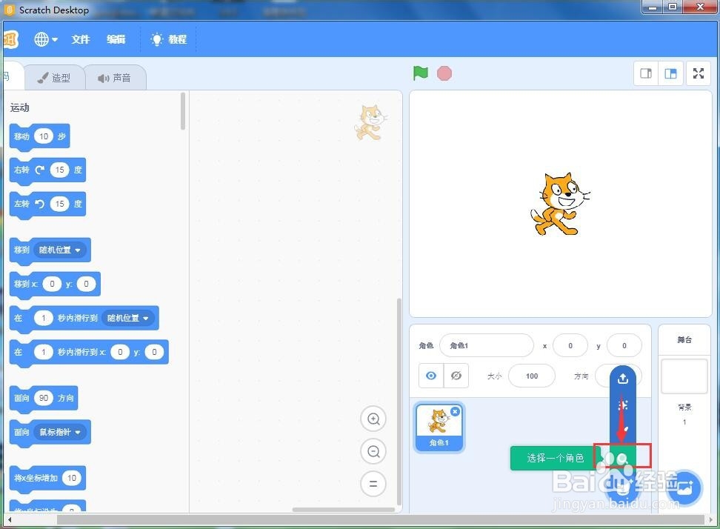Choose a sprite with magnifier icon
Viewport: 720px width, 529px height.
click(621, 458)
